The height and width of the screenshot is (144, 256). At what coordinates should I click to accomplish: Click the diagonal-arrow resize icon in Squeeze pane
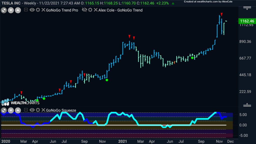point(4,110)
